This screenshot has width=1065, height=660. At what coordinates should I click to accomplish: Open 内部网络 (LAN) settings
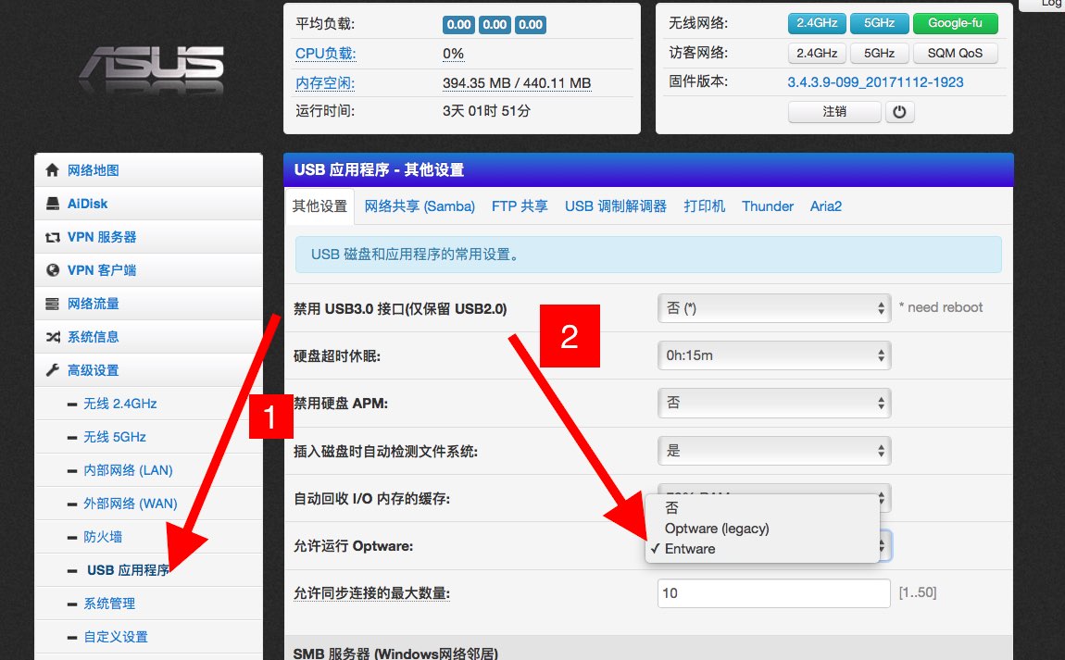[x=128, y=470]
